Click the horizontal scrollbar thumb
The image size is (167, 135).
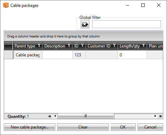coord(86,116)
